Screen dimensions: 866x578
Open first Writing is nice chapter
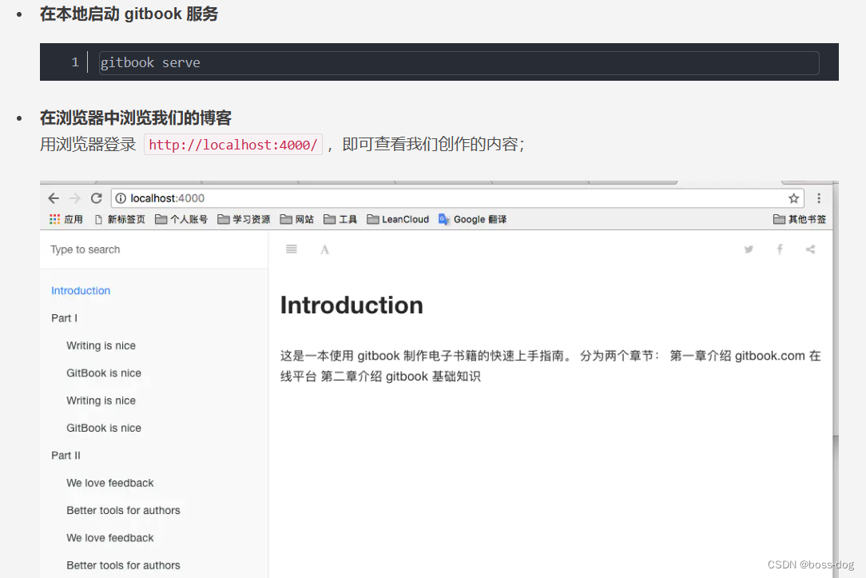click(x=101, y=346)
